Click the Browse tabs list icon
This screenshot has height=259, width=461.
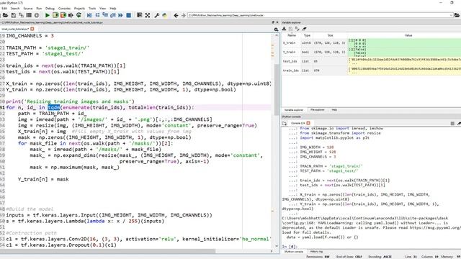pos(29,15)
